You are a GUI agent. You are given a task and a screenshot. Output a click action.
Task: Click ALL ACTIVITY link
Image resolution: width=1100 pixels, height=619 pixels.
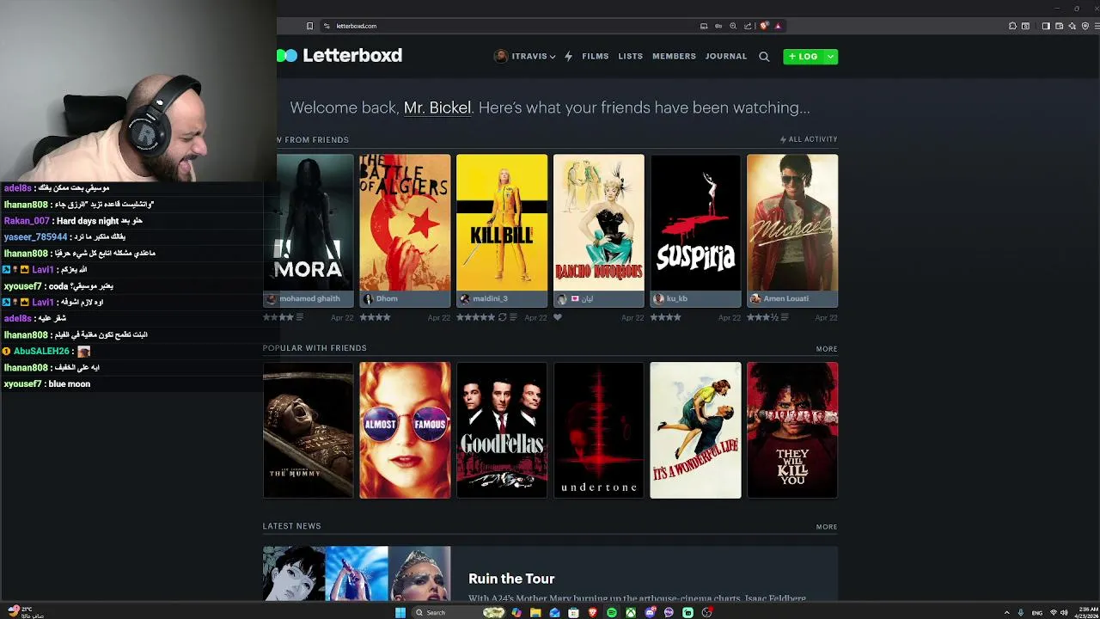click(x=809, y=139)
